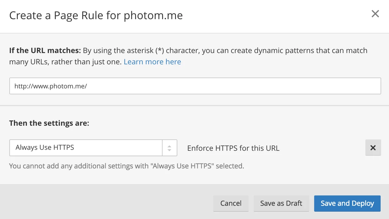
Task: Click the Then the settings are heading
Action: pyautogui.click(x=49, y=123)
